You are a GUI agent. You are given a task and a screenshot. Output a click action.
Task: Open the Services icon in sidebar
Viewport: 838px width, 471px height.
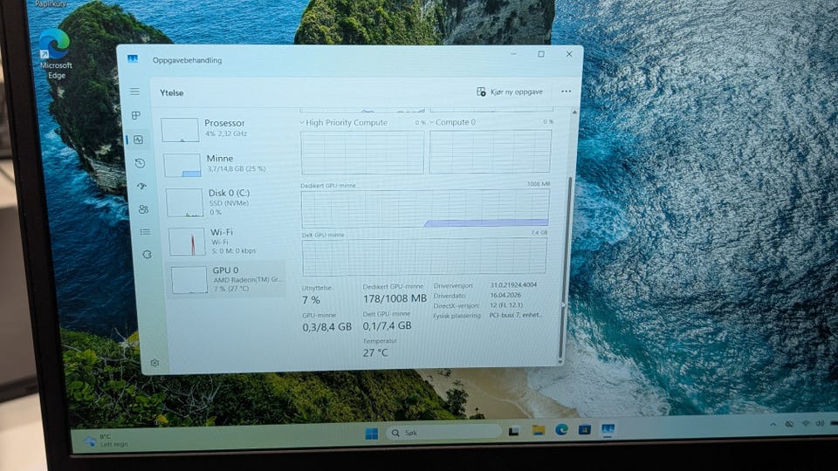147,255
